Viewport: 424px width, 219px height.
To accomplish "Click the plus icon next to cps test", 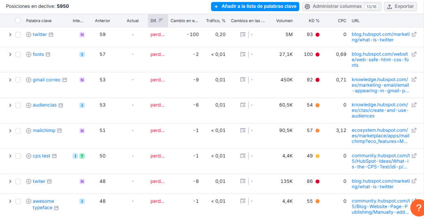I will click(x=29, y=156).
